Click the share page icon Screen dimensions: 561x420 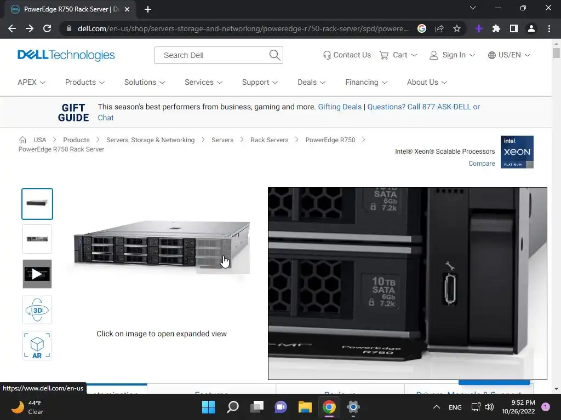point(439,28)
